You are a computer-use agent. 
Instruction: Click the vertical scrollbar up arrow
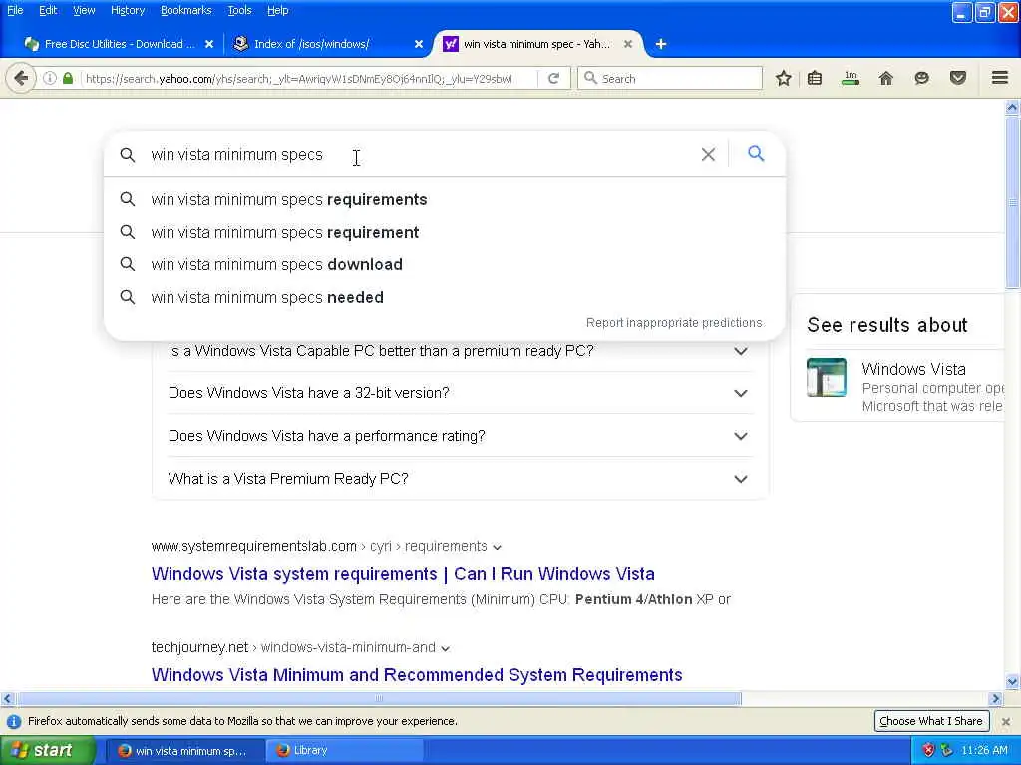coord(1012,108)
